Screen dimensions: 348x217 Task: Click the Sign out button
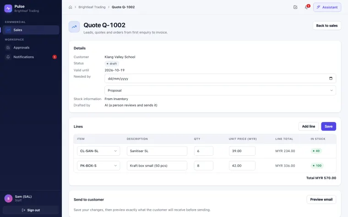click(x=31, y=210)
